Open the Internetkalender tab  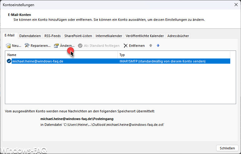tap(109, 36)
